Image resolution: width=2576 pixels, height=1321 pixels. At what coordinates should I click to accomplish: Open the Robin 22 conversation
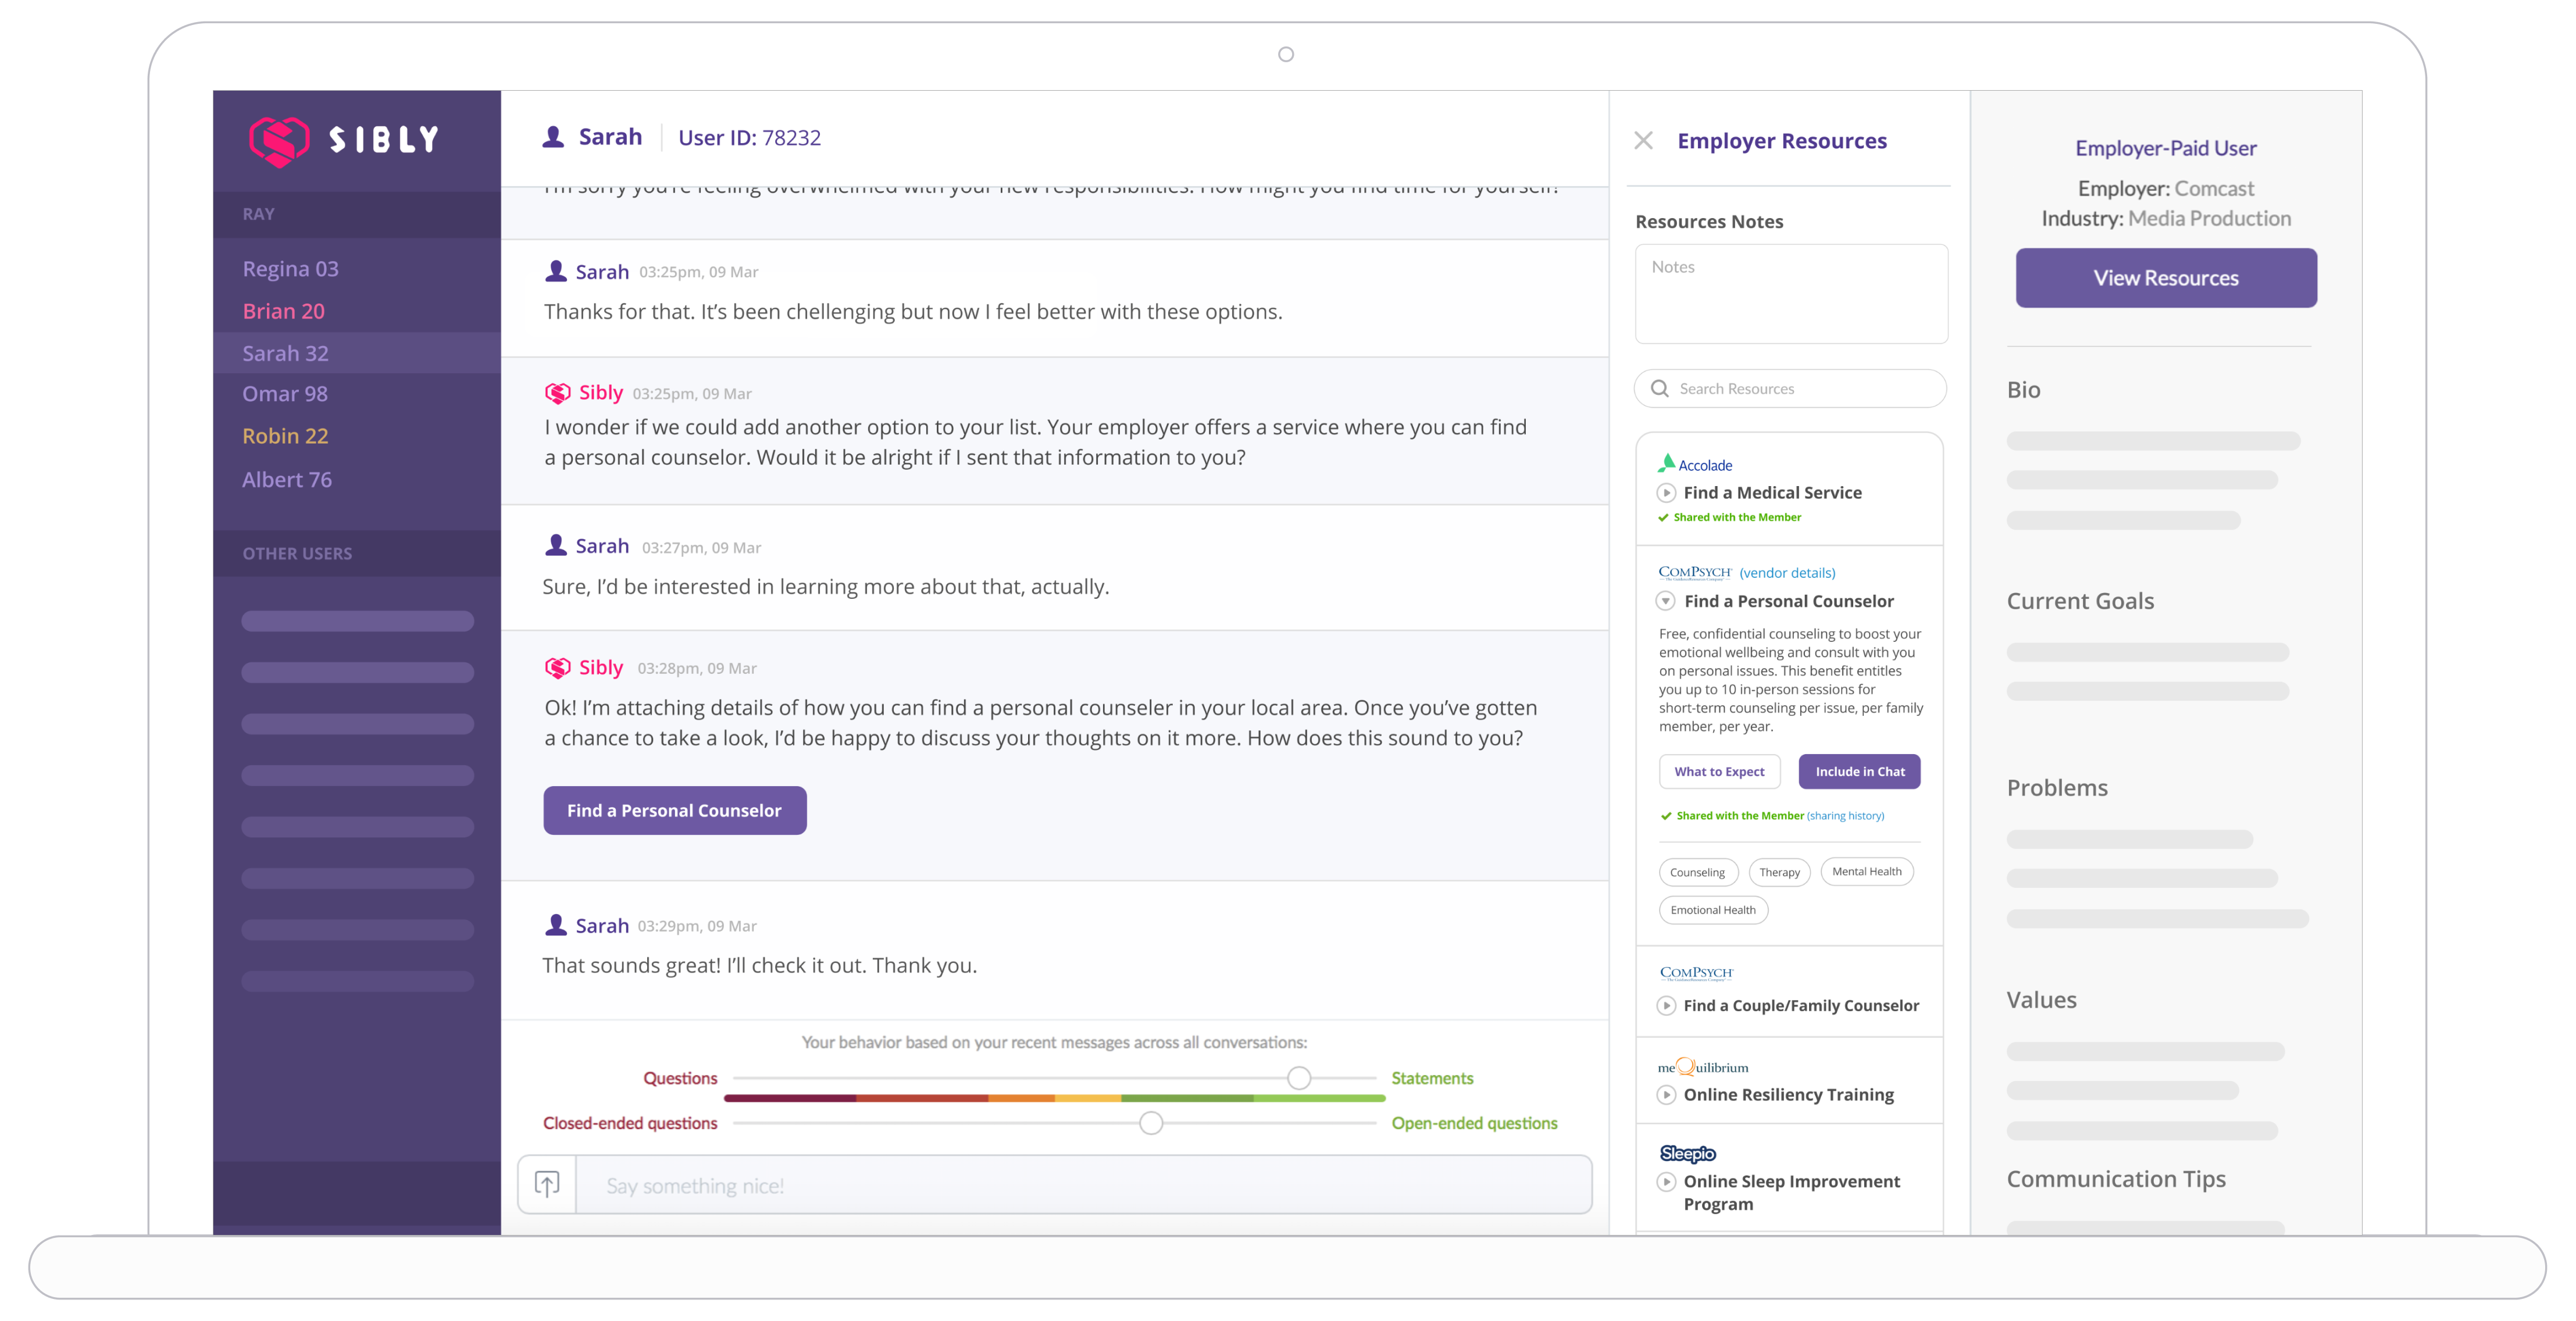[285, 436]
